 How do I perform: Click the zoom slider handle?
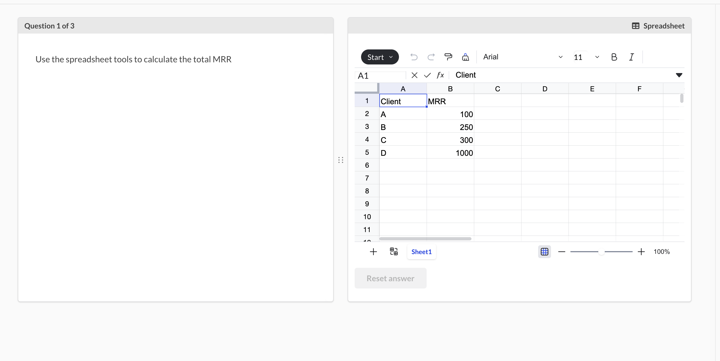click(x=601, y=252)
